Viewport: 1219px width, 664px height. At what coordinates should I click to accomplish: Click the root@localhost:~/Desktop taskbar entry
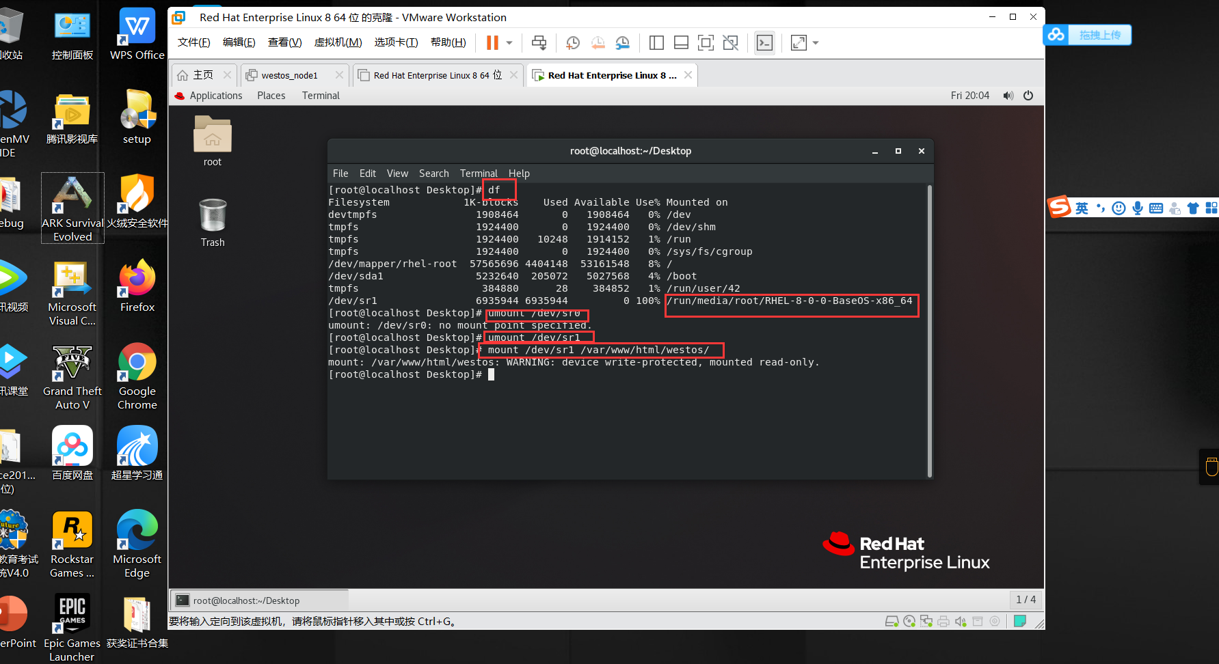(258, 600)
